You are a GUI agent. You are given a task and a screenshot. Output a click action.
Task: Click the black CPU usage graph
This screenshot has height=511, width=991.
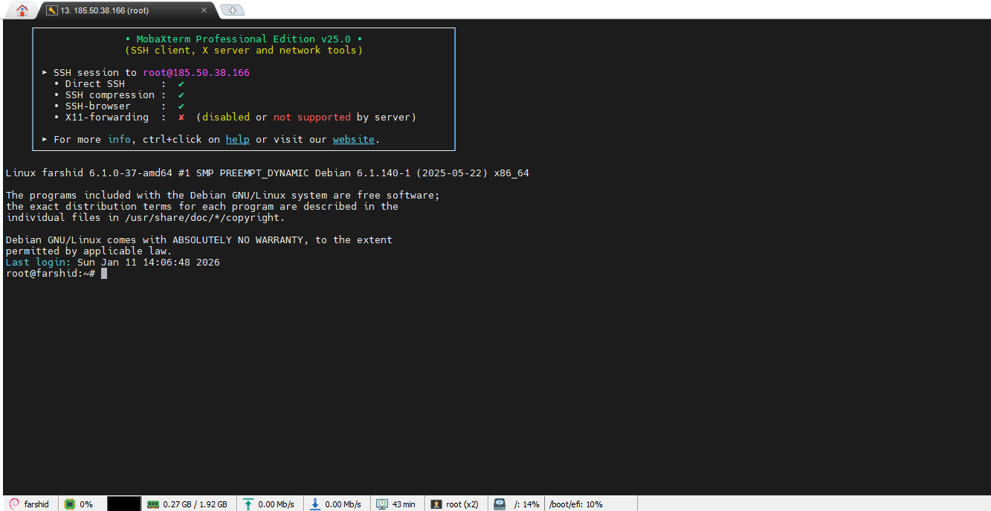tap(123, 504)
